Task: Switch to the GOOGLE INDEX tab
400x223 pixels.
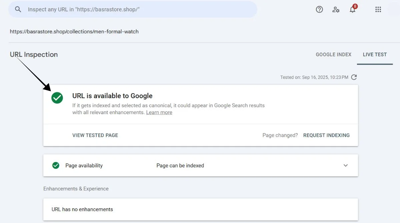Action: pos(333,55)
